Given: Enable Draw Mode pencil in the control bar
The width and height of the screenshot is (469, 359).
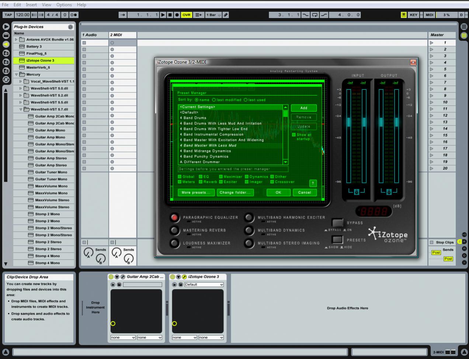Looking at the screenshot, I should coord(226,15).
